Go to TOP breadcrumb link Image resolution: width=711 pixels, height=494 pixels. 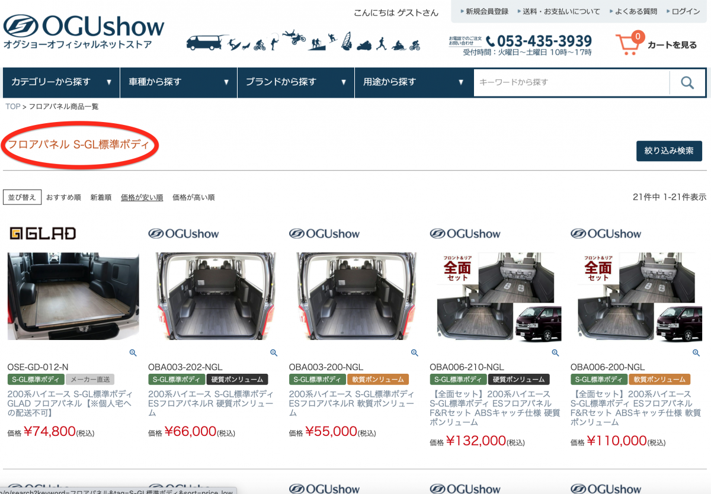[x=13, y=107]
